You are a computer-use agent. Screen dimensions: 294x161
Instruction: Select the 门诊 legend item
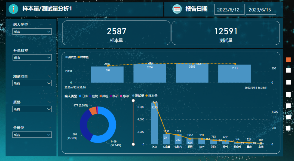[83, 96]
